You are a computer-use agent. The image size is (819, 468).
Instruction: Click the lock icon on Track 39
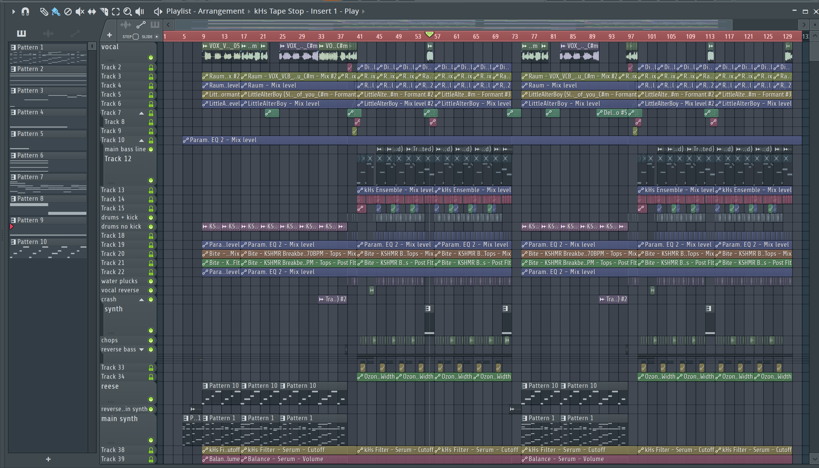150,459
